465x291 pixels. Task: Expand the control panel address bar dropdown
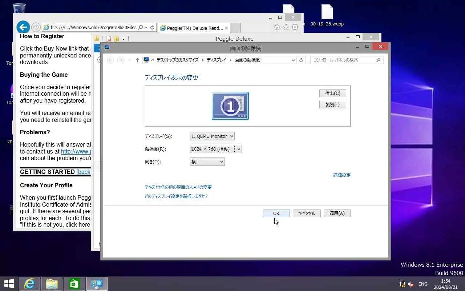(x=294, y=60)
